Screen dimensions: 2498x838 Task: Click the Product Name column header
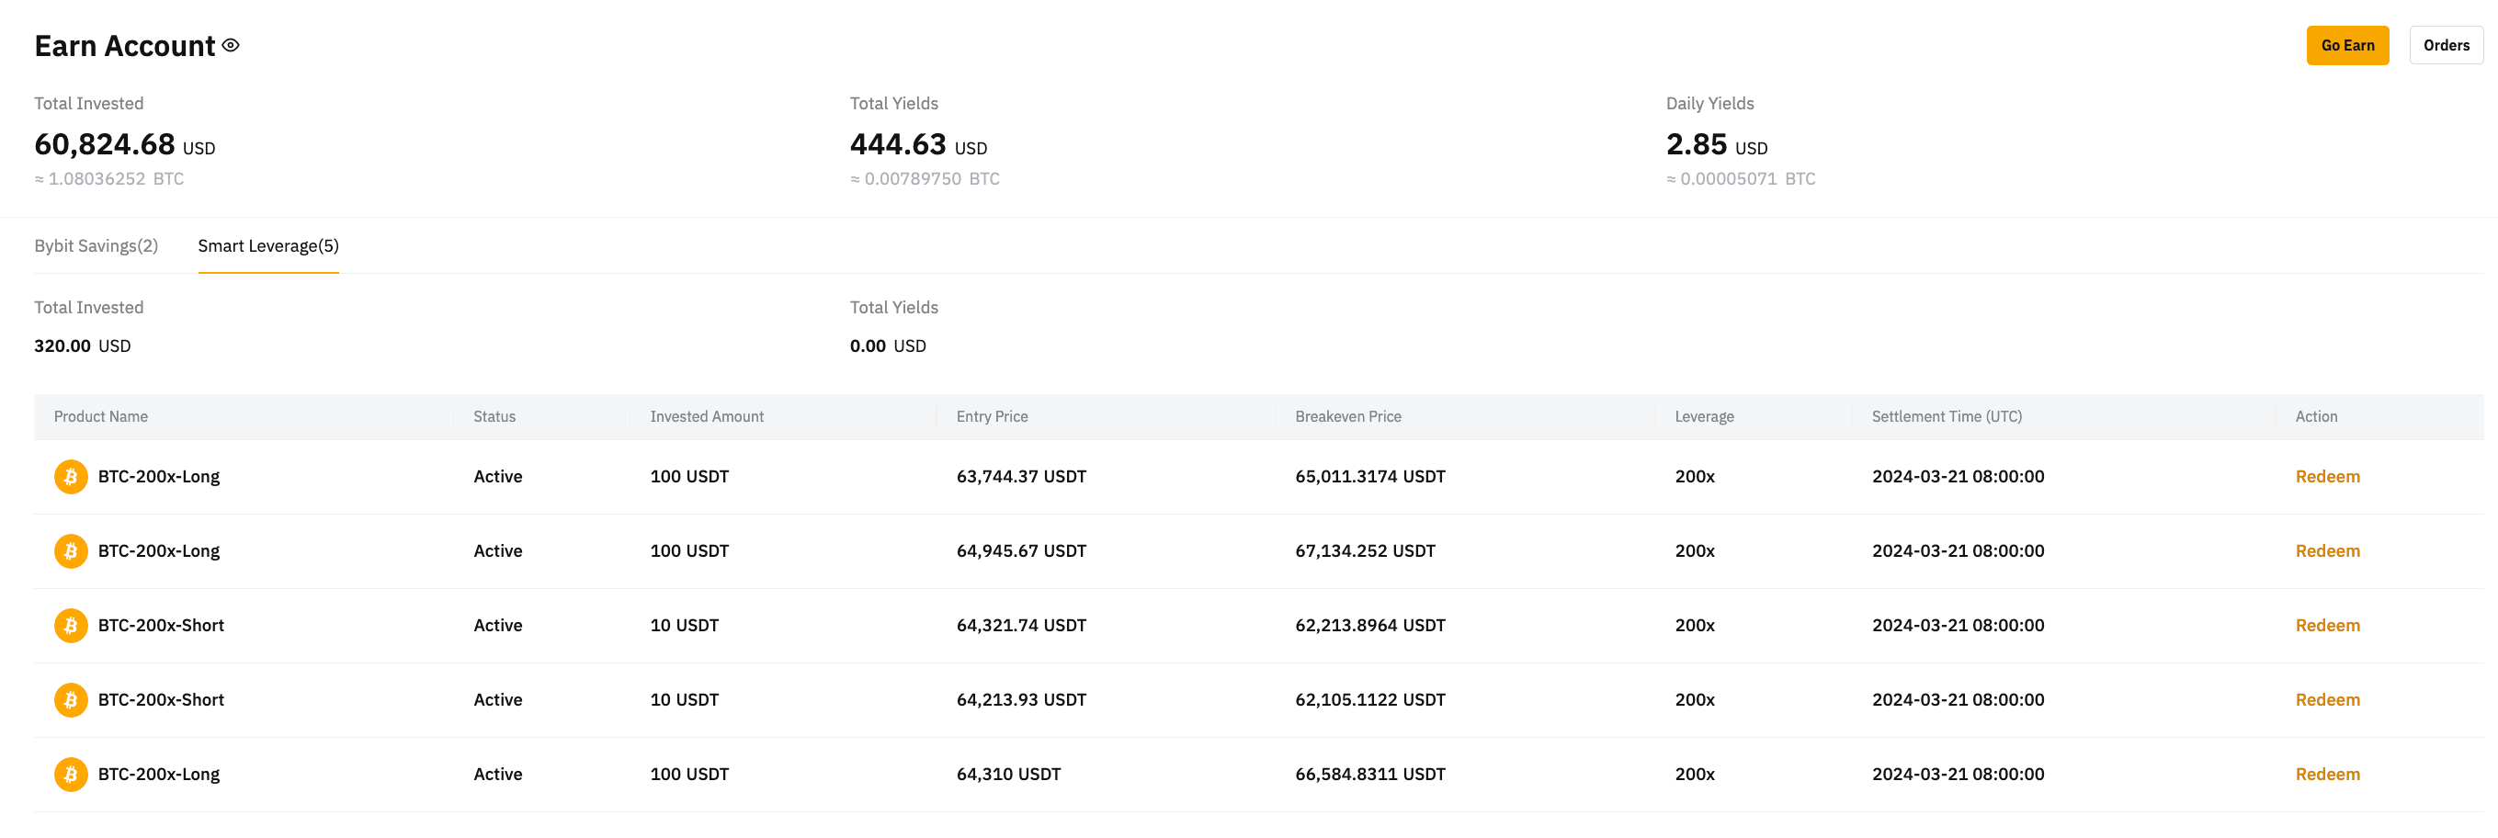(x=101, y=417)
